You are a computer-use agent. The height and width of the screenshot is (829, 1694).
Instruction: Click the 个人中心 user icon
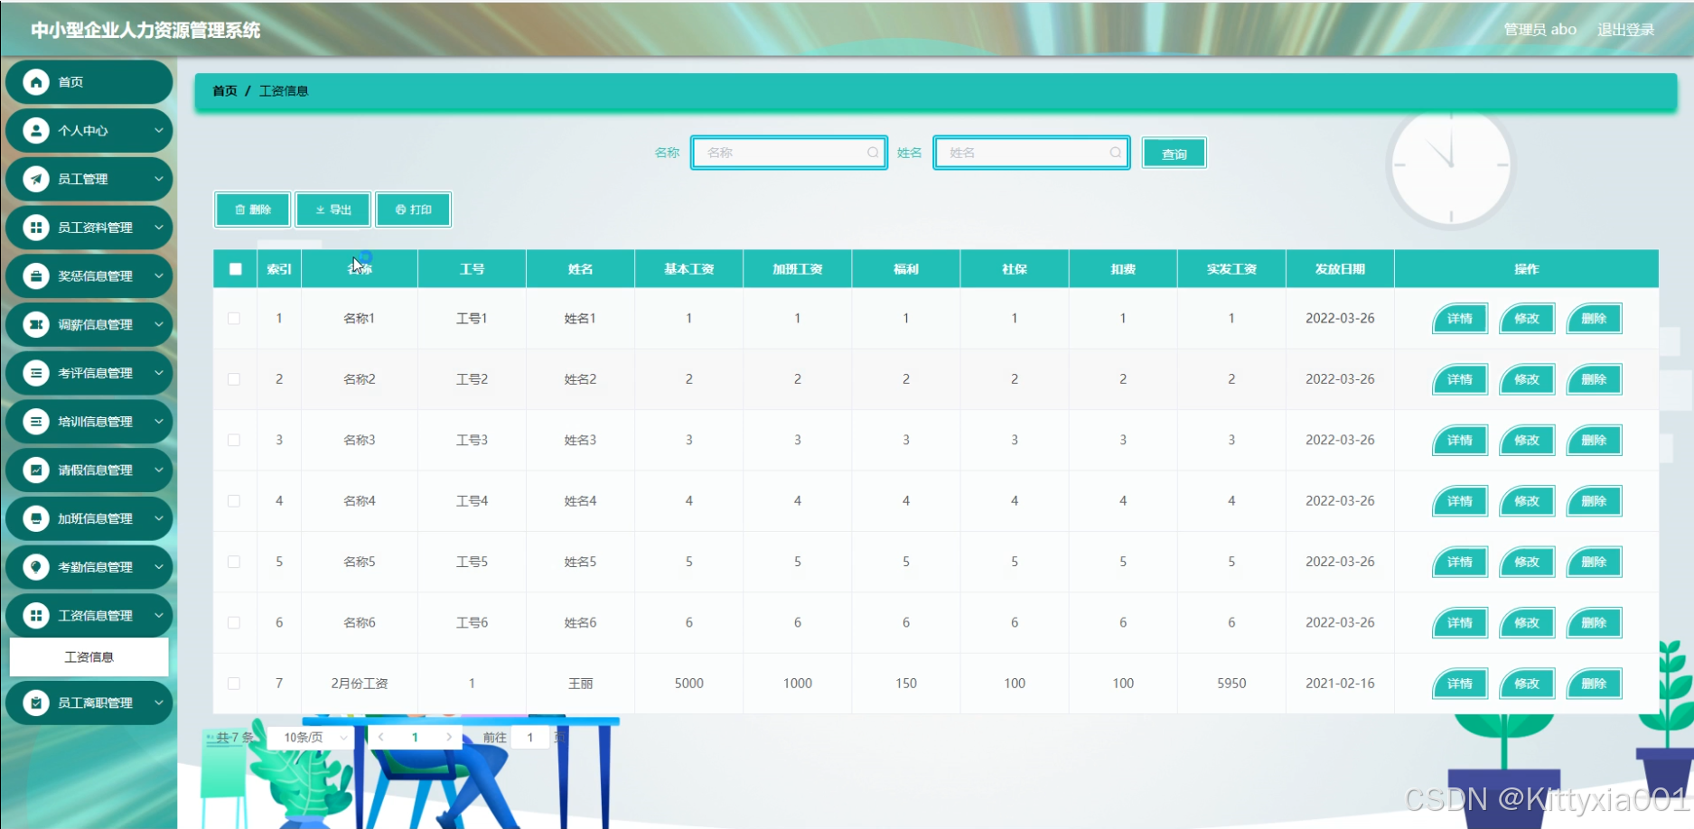(36, 131)
